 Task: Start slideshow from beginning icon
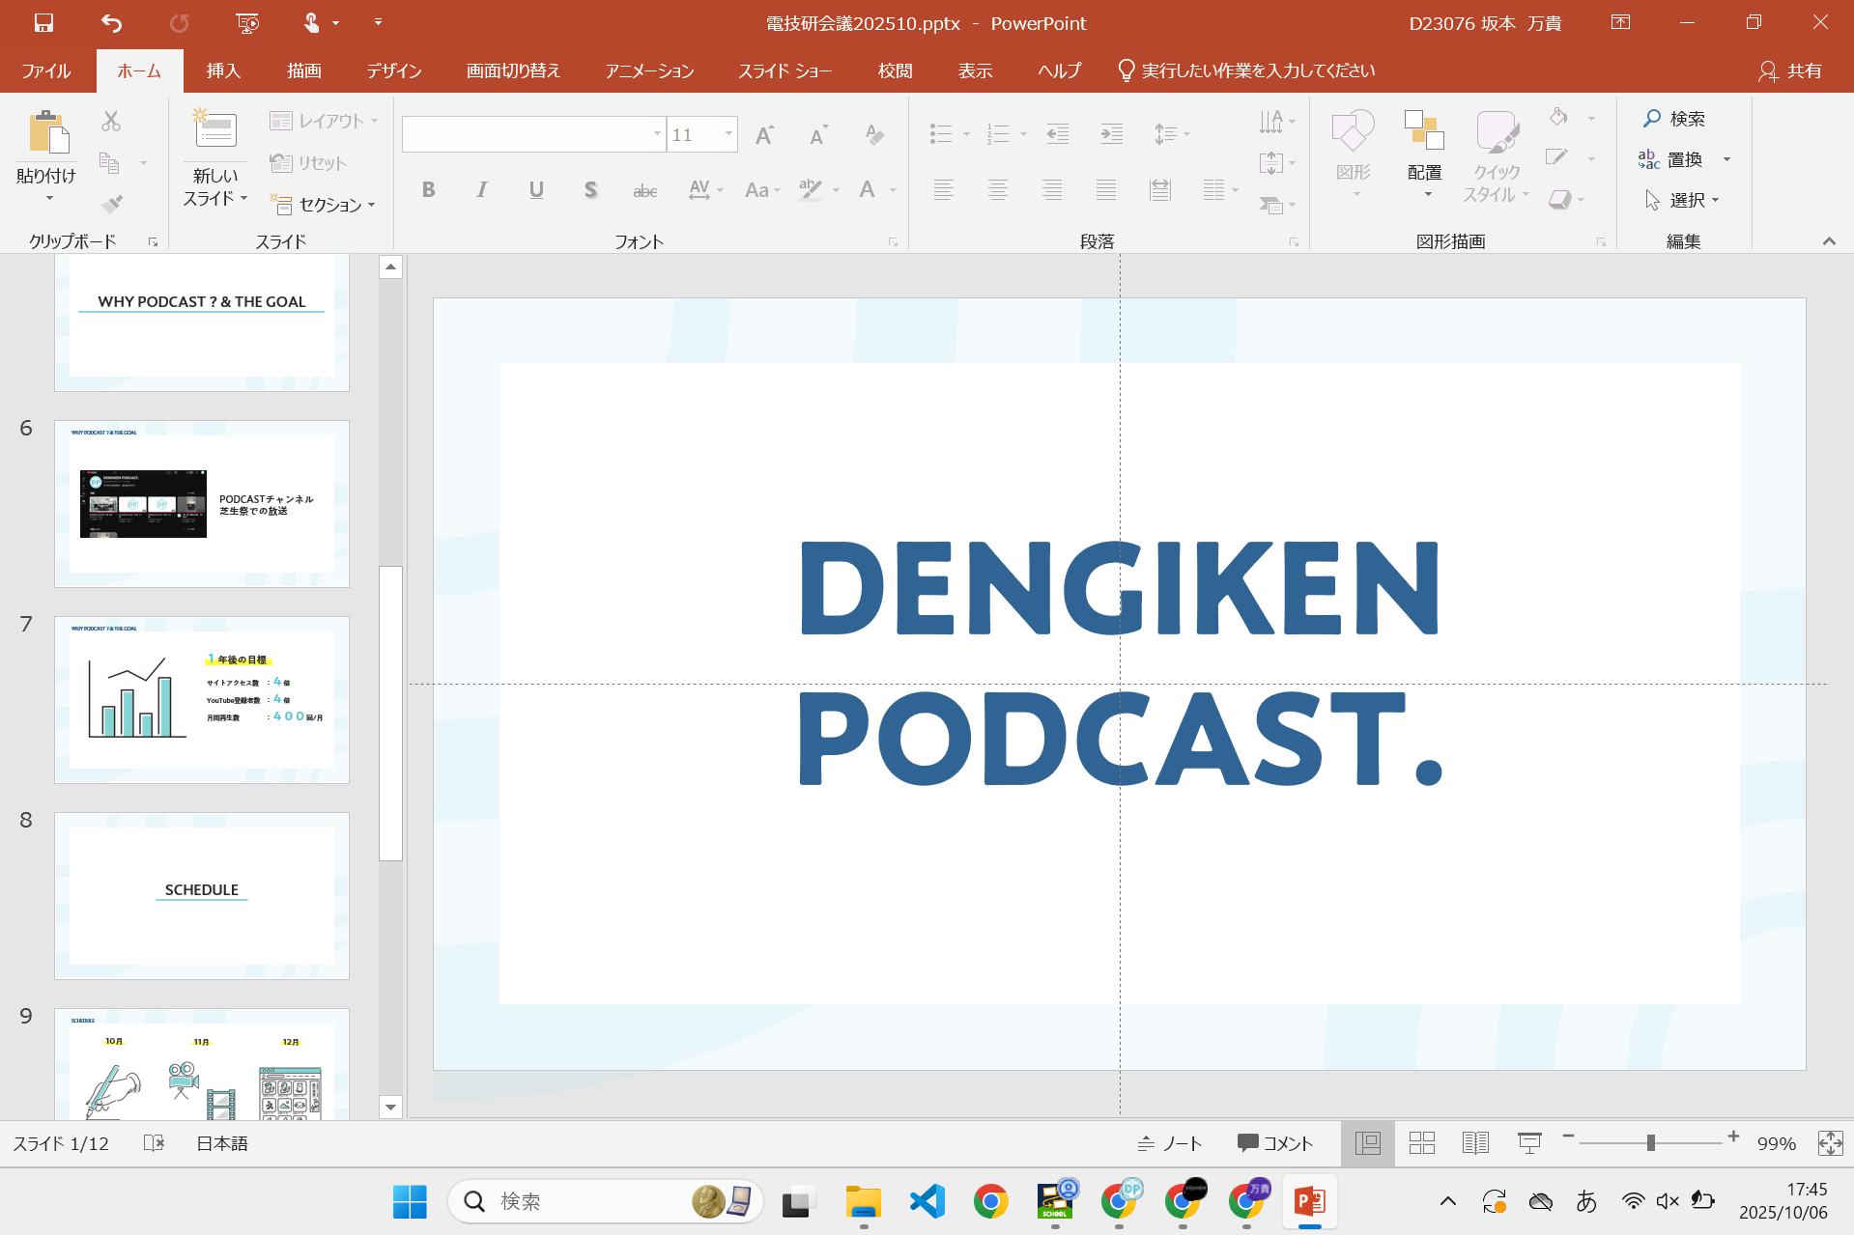pos(247,23)
